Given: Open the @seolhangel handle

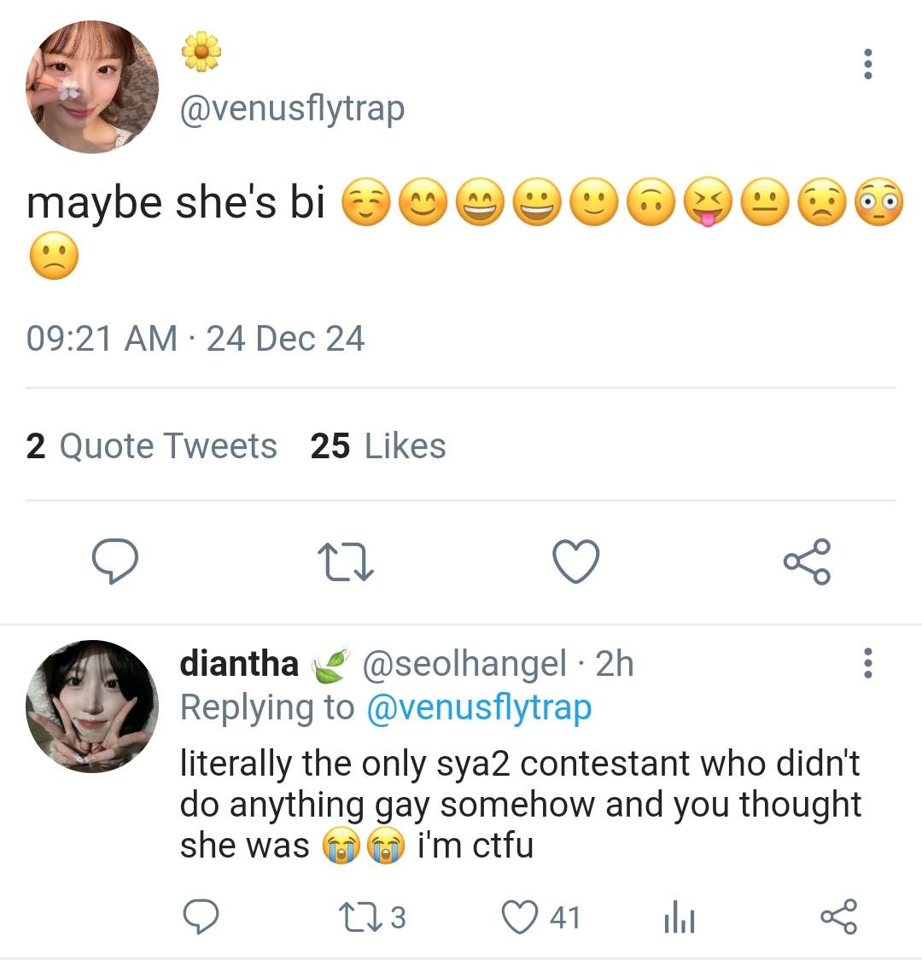Looking at the screenshot, I should (464, 664).
